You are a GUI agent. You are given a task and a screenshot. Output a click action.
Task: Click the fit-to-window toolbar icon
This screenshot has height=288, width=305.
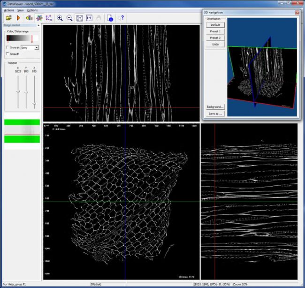point(80,18)
